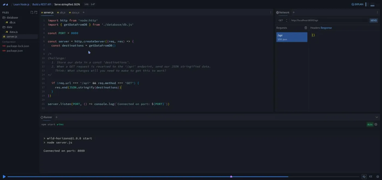Select the server.js editor tab
Viewport: 382px width, 180px height.
[x=47, y=13]
